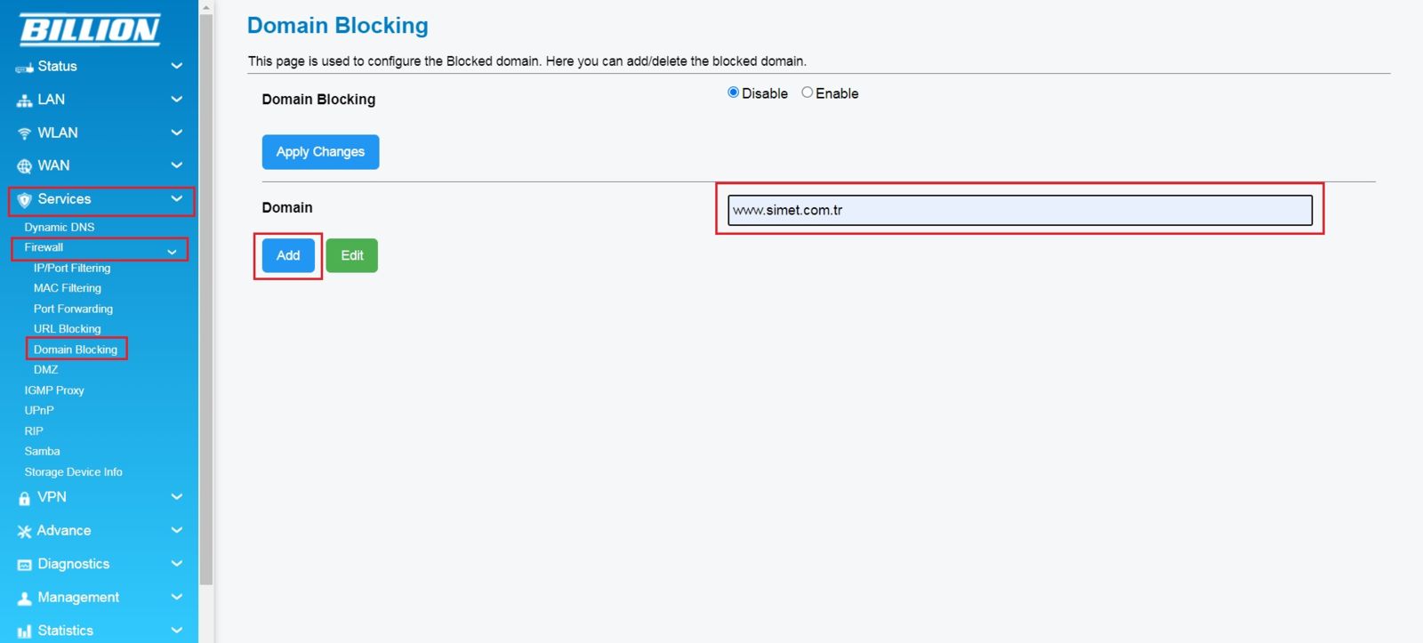Viewport: 1423px width, 643px height.
Task: Click the green Edit button
Action: 351,255
